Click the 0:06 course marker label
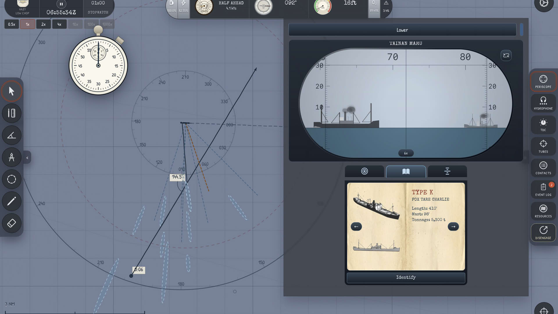The width and height of the screenshot is (558, 314). coord(139,270)
